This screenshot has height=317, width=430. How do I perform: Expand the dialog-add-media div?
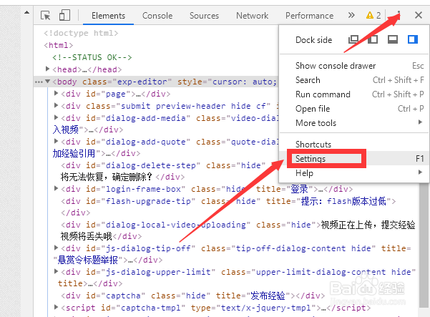(x=56, y=117)
